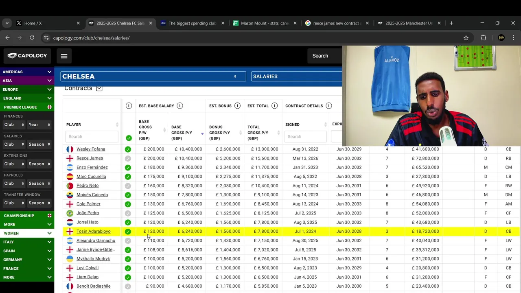Screen dimensions: 521x293
Task: Click info icon above verified column
Action: click(x=129, y=106)
